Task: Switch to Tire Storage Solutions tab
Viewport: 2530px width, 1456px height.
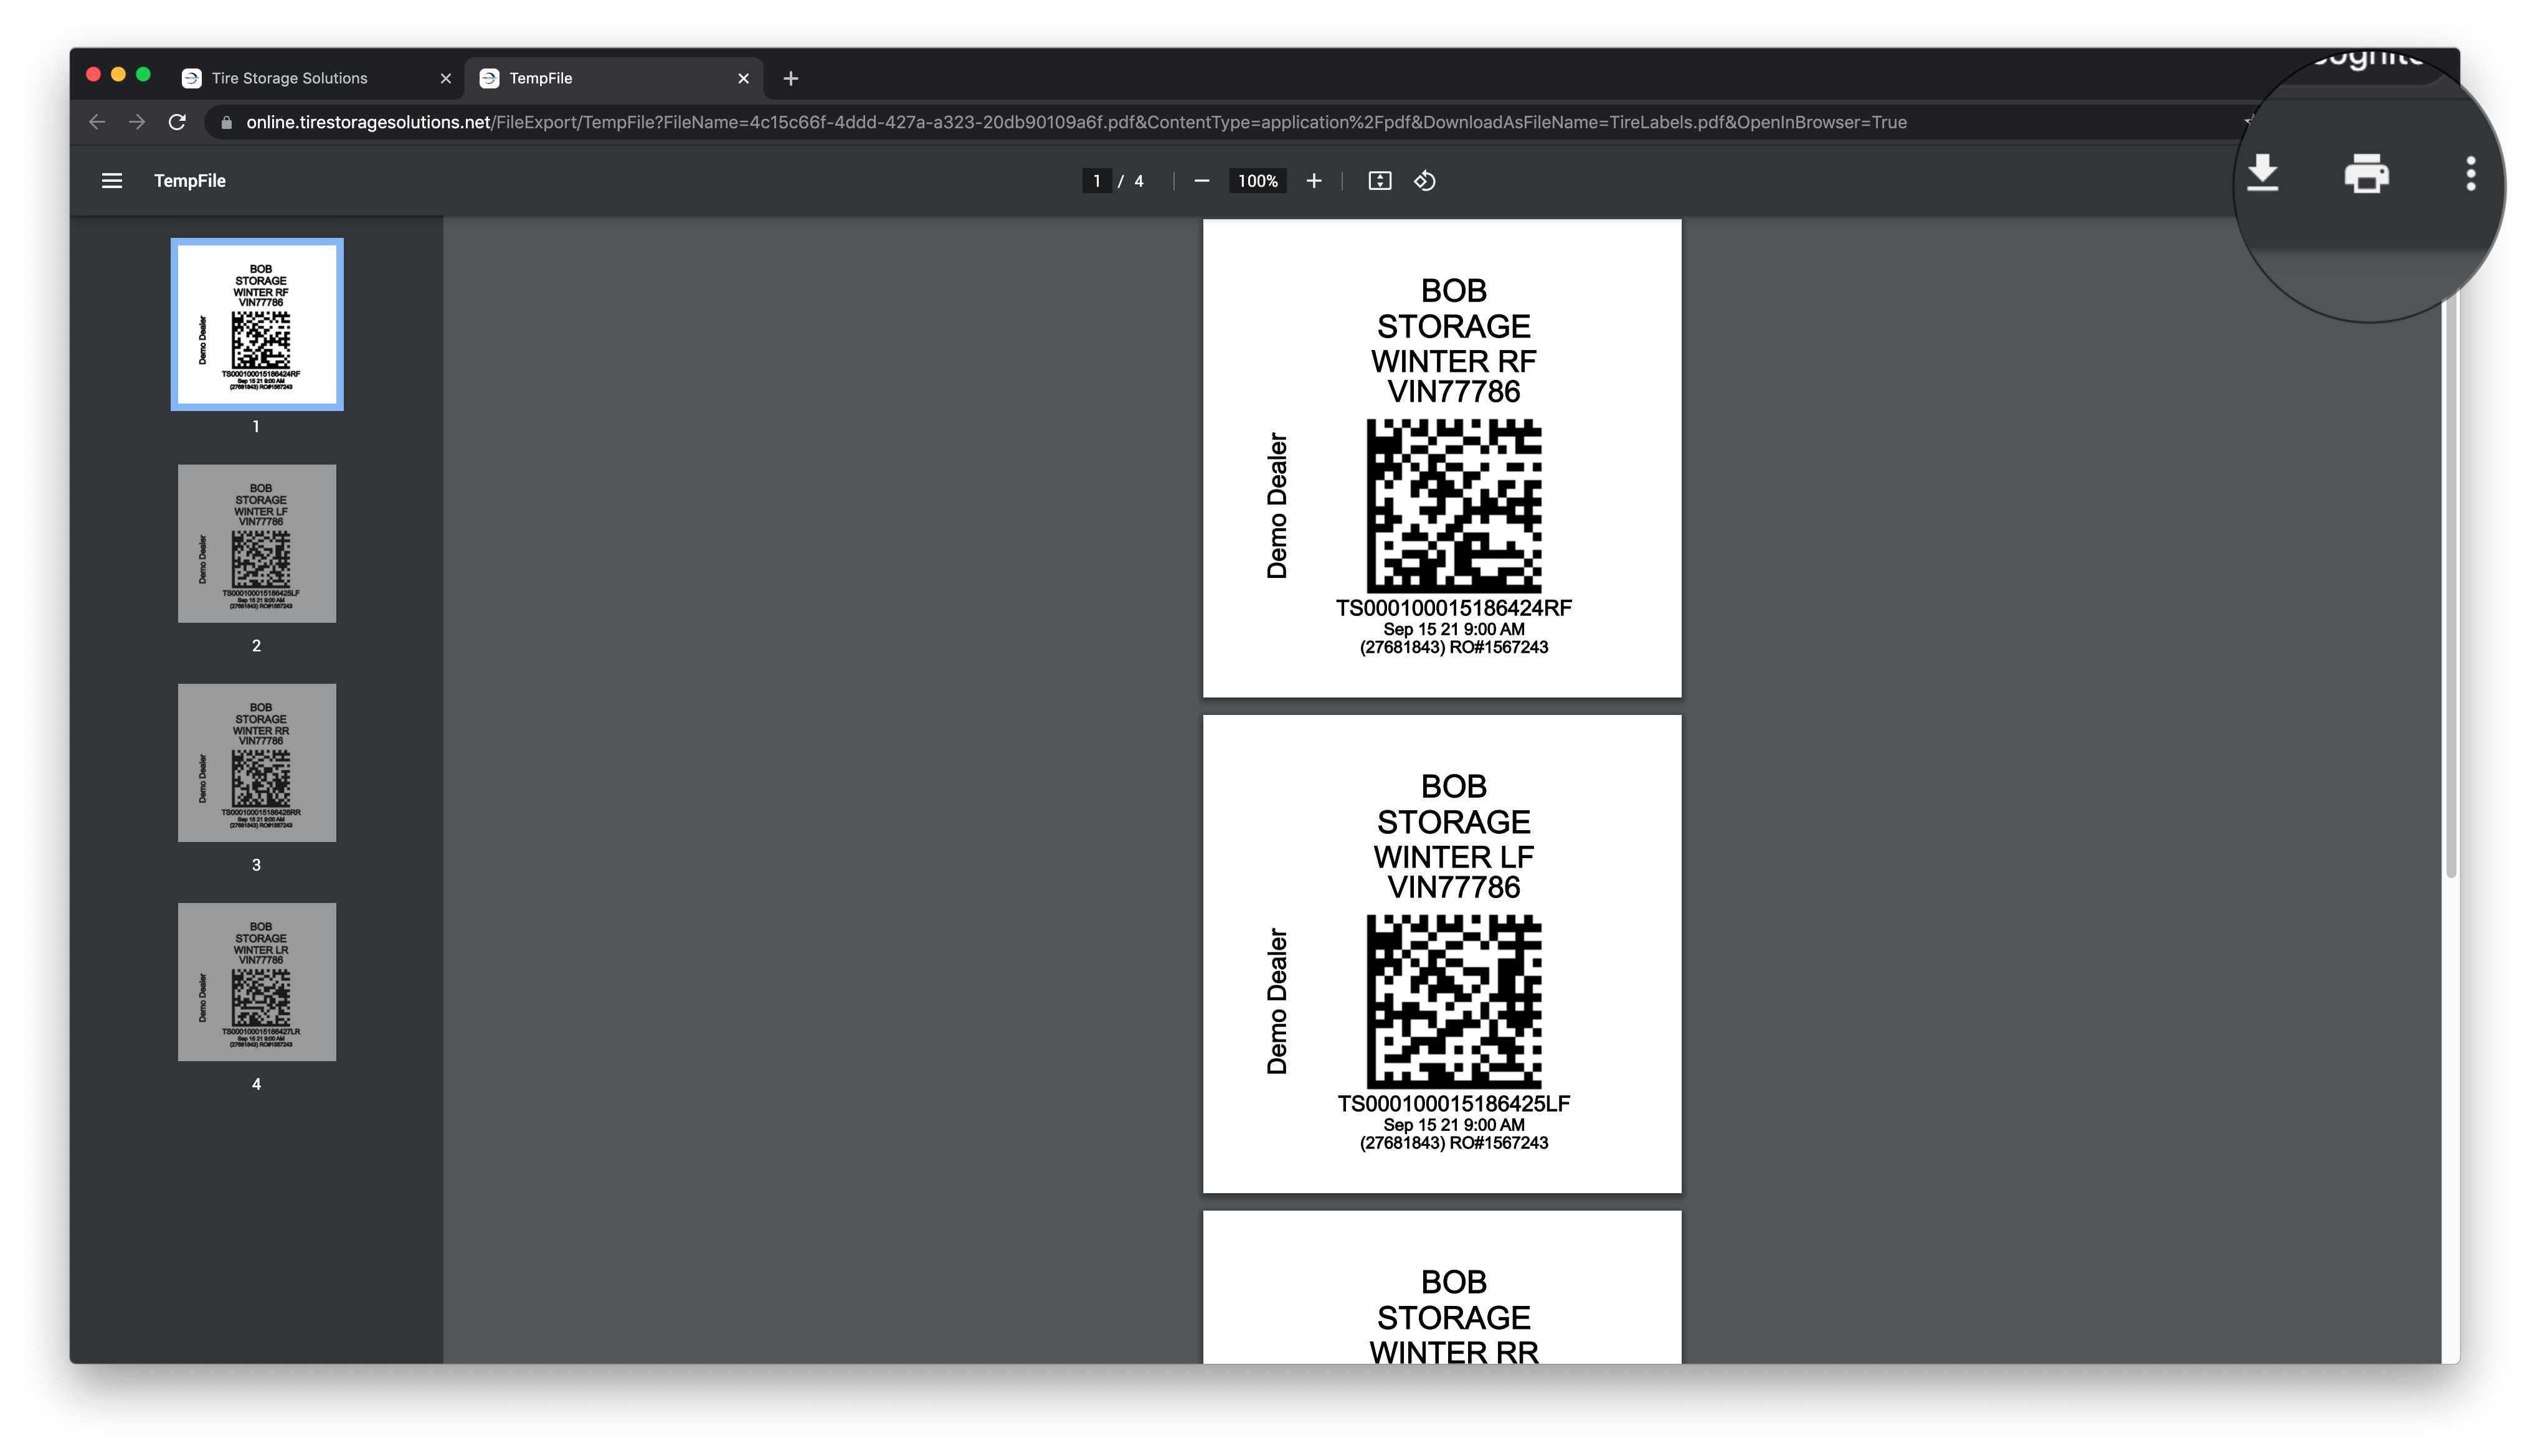Action: click(x=290, y=78)
